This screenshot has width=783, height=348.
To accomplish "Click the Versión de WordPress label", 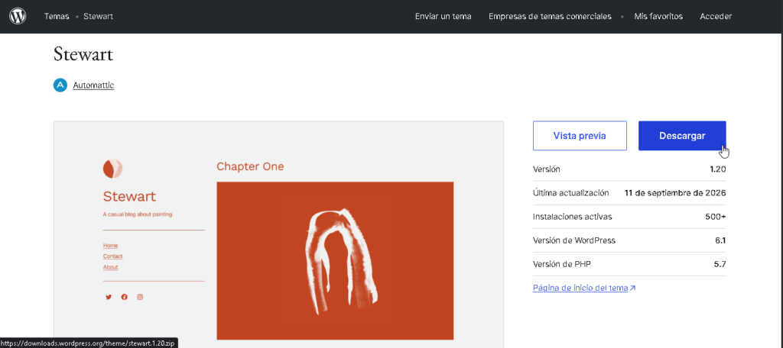I will point(574,240).
